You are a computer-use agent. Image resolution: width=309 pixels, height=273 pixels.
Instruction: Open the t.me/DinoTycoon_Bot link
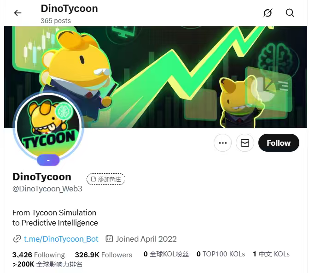click(x=61, y=239)
